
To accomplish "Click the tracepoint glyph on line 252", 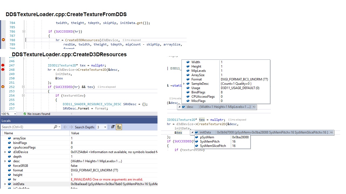I will (x=2, y=87).
